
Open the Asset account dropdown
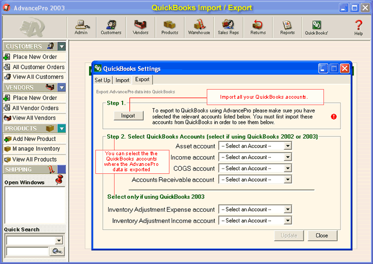(288, 146)
